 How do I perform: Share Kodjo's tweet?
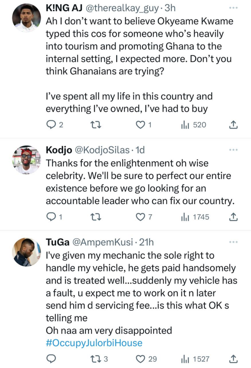(233, 217)
